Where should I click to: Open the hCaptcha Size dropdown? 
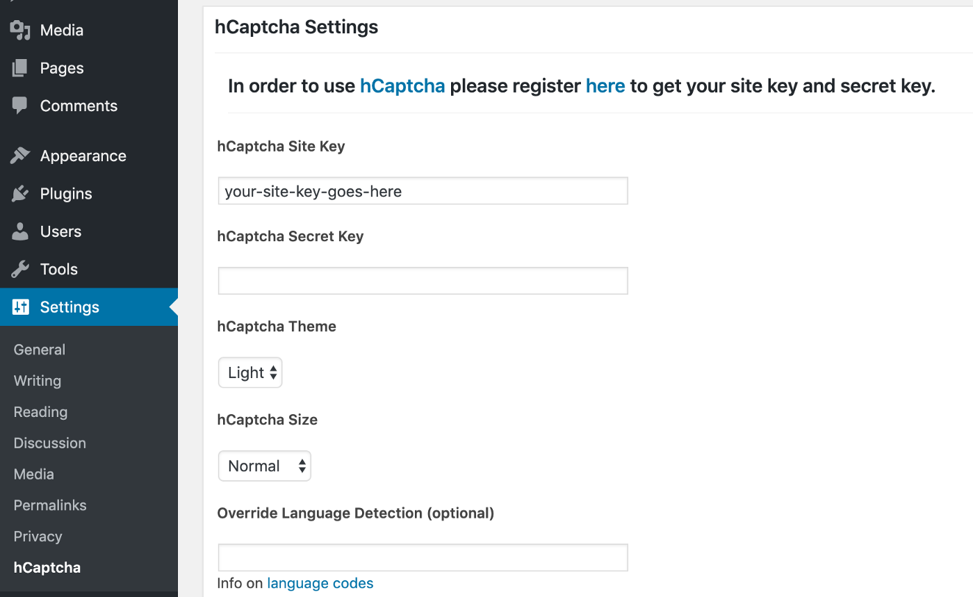coord(264,466)
